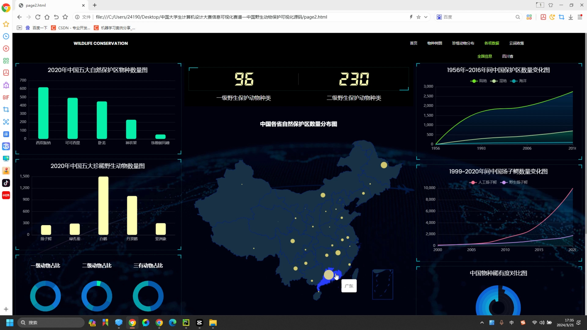Go to browser home page icon
587x330 pixels.
[47, 17]
